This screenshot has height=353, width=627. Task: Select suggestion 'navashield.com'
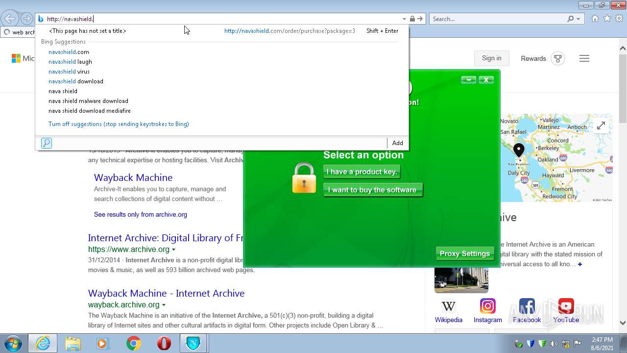[x=69, y=52]
